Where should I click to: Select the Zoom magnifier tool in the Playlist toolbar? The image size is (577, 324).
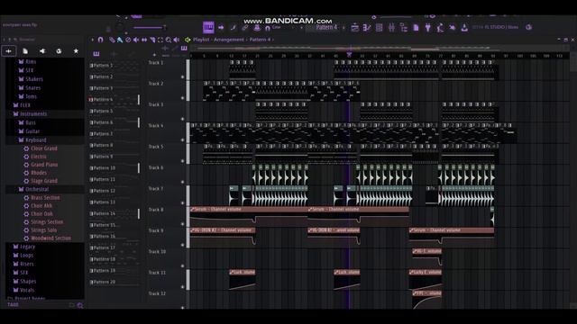click(x=169, y=40)
